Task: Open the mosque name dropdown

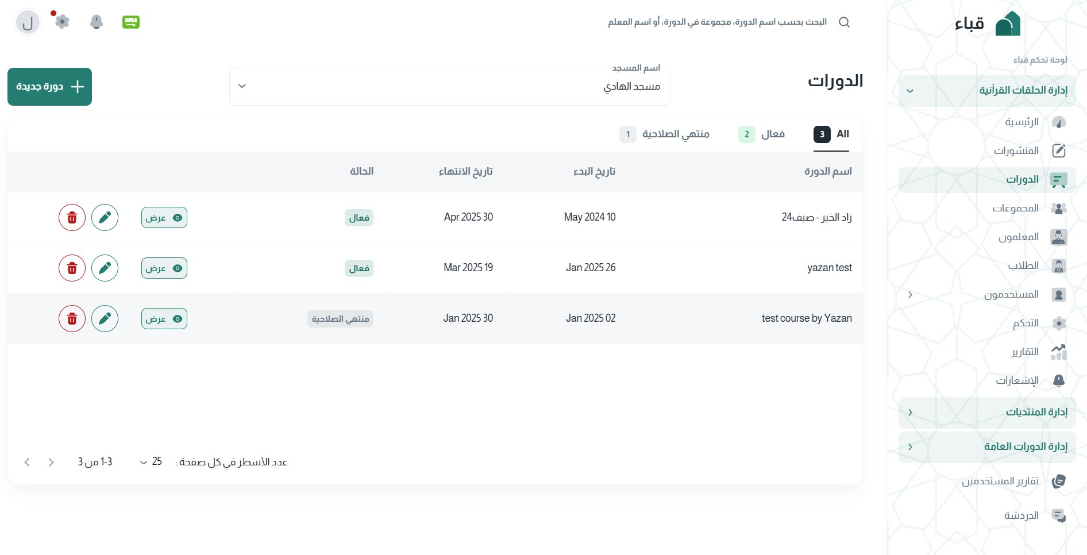Action: click(449, 86)
